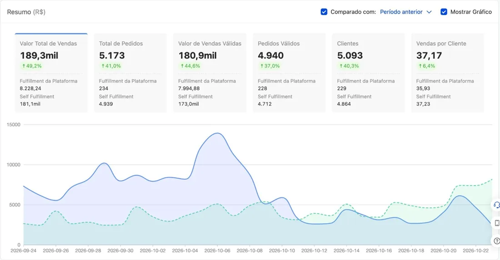Click the 5.093 customers value

(350, 55)
